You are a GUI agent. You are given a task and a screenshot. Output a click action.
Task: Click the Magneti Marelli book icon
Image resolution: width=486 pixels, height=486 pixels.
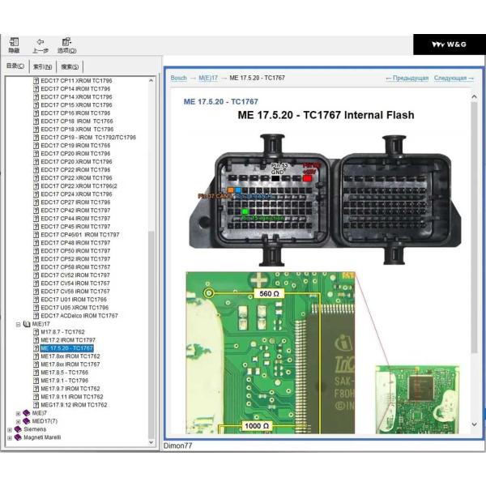pos(18,437)
